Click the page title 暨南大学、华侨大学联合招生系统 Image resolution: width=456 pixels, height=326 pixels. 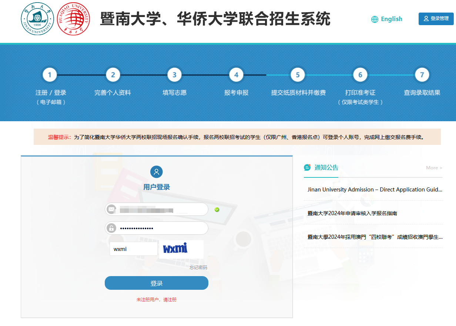(215, 19)
